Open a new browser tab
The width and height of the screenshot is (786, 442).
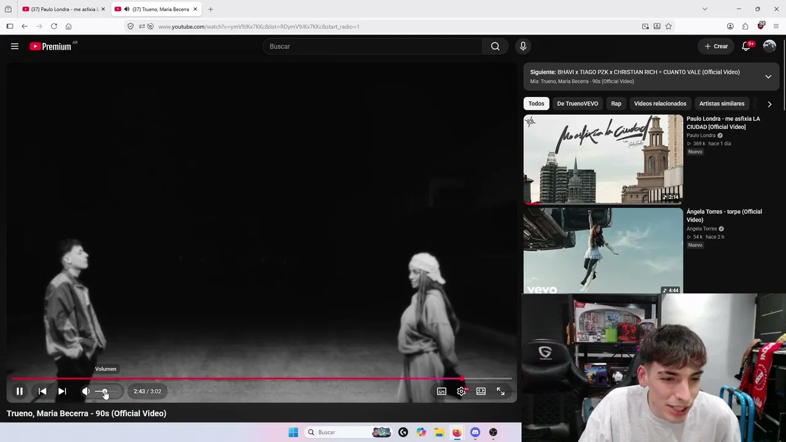(x=211, y=9)
